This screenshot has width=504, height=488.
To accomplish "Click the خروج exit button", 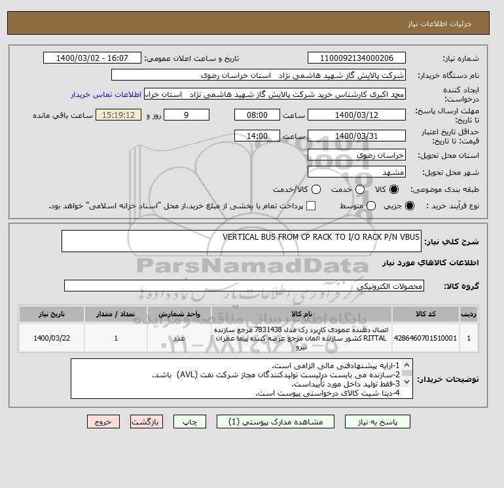I will (103, 422).
